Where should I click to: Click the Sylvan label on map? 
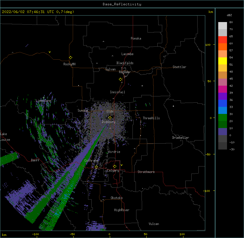[x=110, y=69]
